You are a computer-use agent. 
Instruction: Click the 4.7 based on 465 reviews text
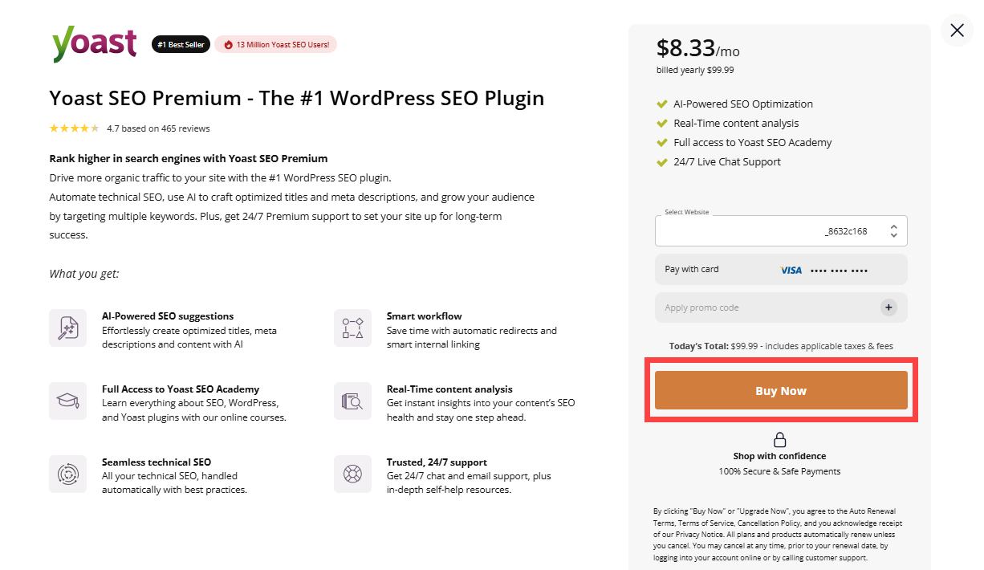coord(158,128)
